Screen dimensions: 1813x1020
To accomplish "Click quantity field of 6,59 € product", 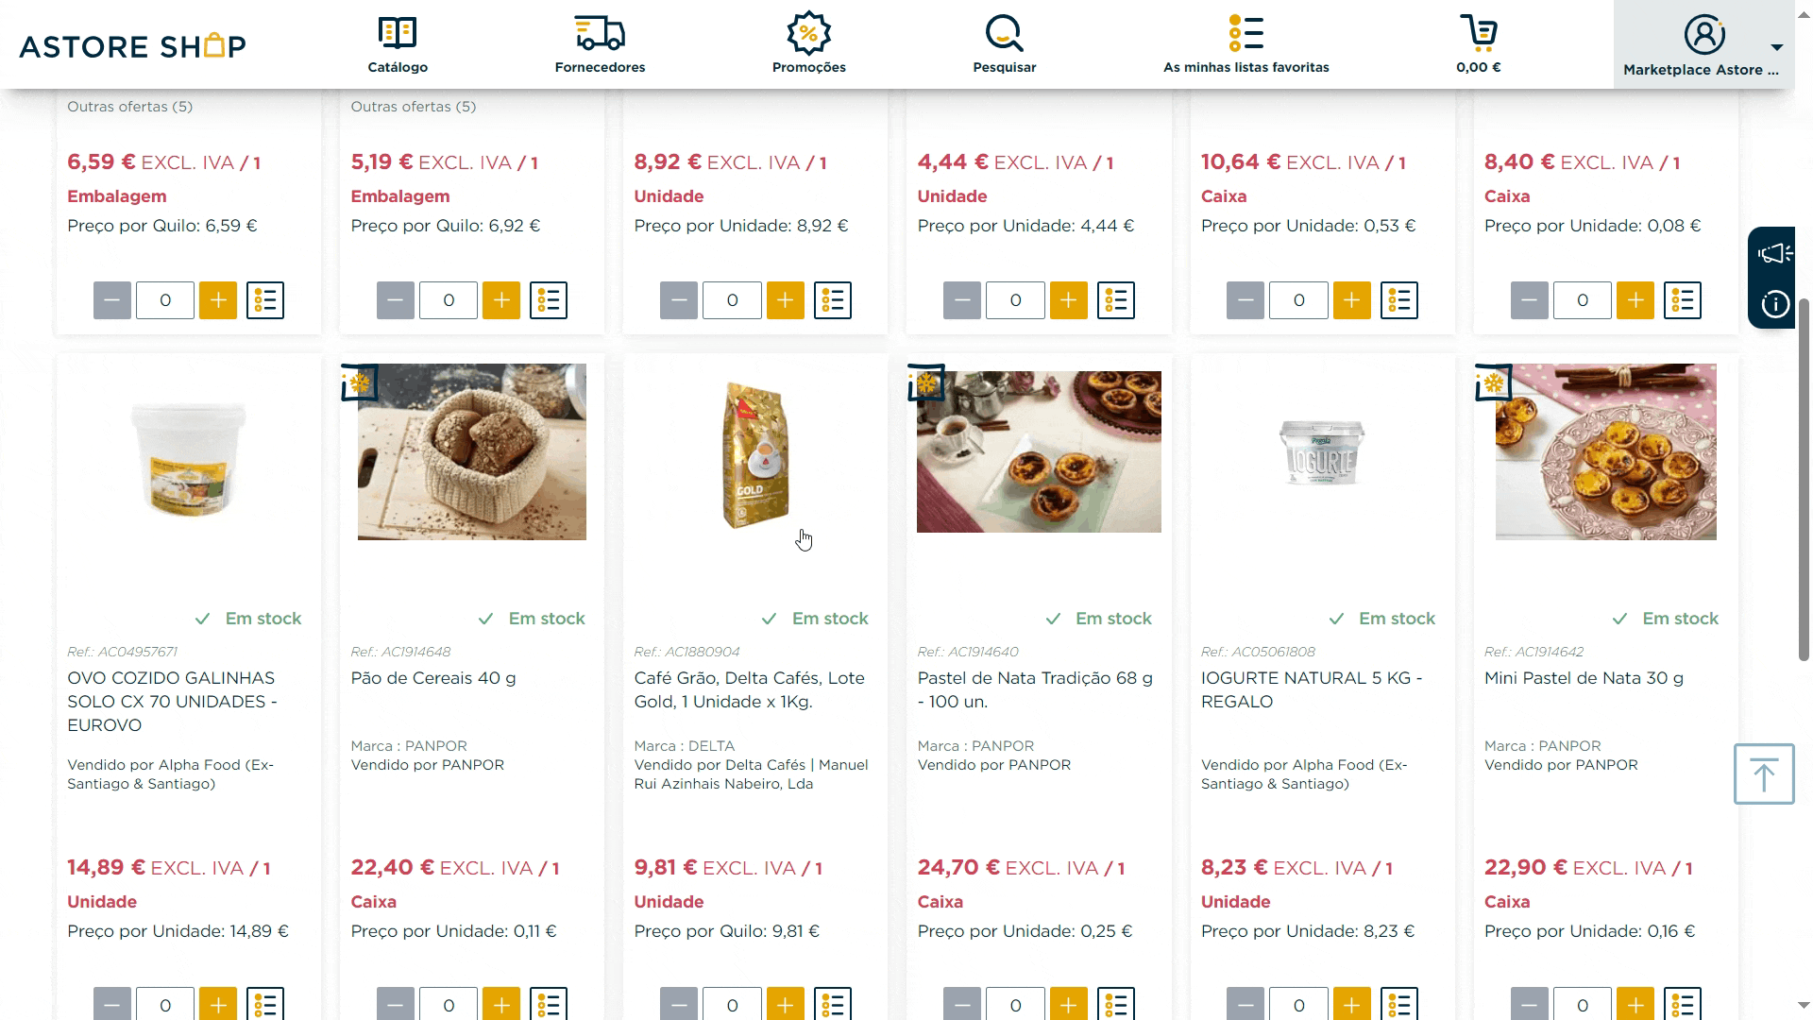I will pyautogui.click(x=165, y=300).
